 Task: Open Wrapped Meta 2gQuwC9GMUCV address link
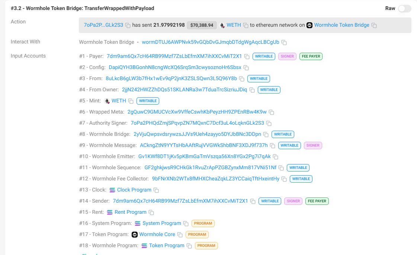197,112
